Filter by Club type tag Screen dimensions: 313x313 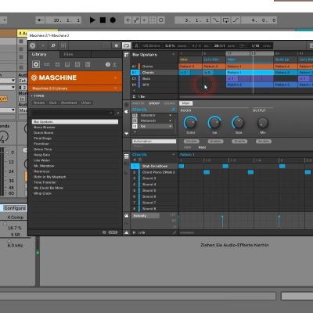[52, 103]
